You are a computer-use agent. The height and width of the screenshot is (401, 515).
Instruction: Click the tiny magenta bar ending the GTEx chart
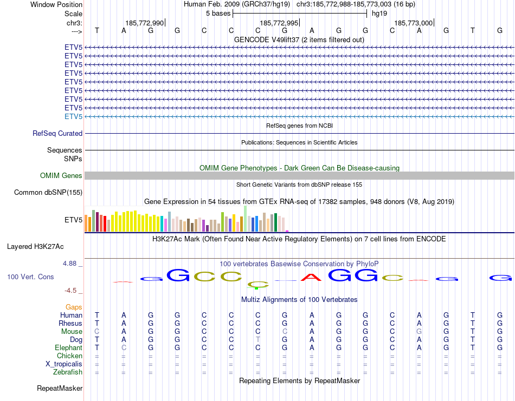click(287, 231)
